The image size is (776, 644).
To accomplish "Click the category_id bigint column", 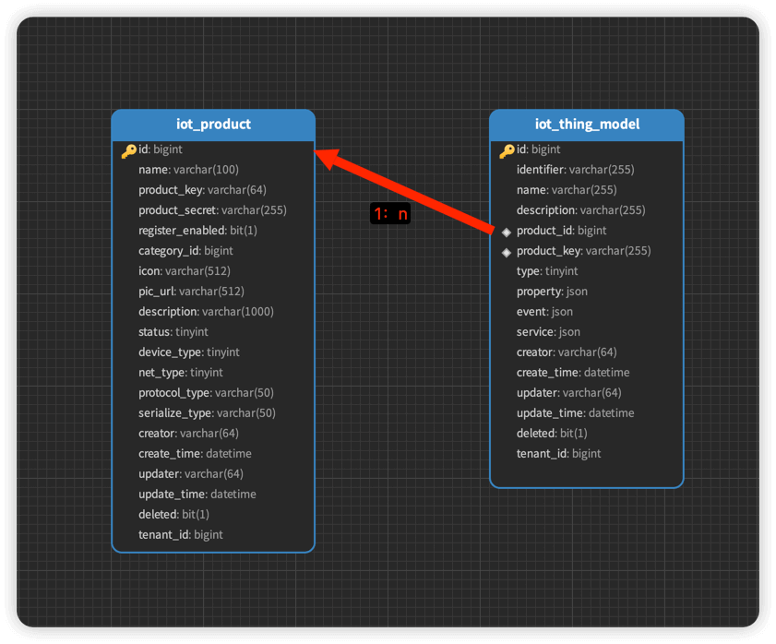I will click(185, 251).
